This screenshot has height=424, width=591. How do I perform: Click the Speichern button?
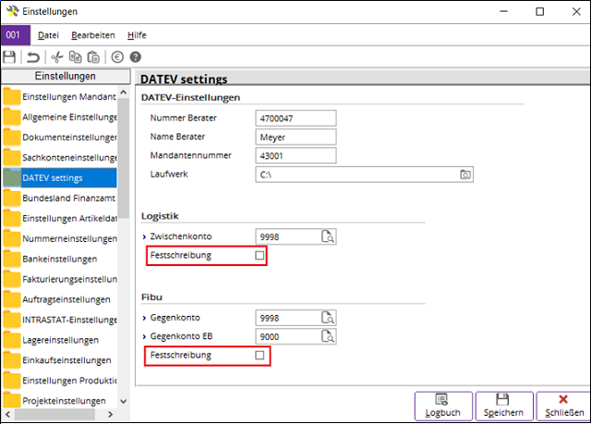pyautogui.click(x=504, y=406)
